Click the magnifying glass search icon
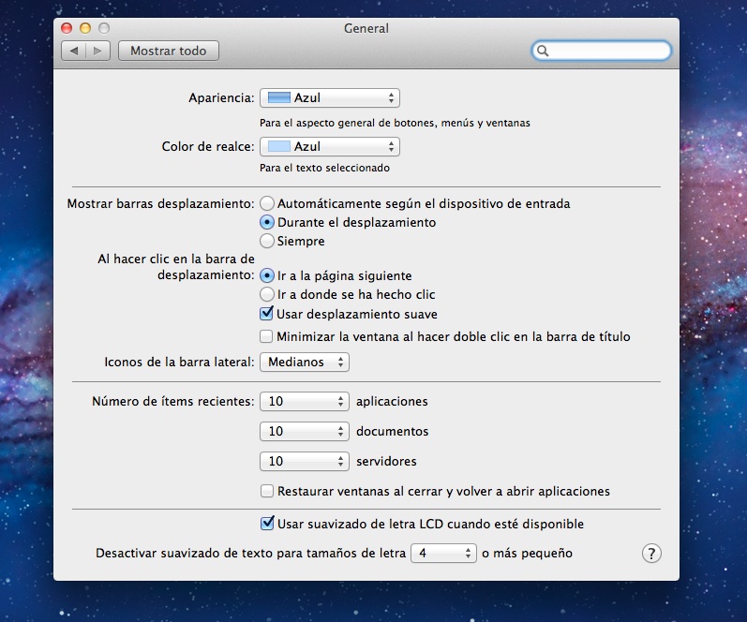The image size is (747, 622). (x=544, y=51)
